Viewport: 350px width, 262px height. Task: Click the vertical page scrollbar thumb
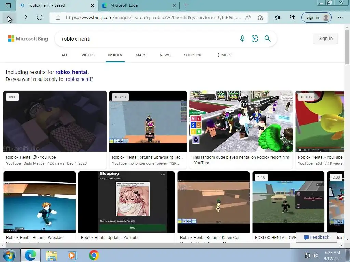347,47
